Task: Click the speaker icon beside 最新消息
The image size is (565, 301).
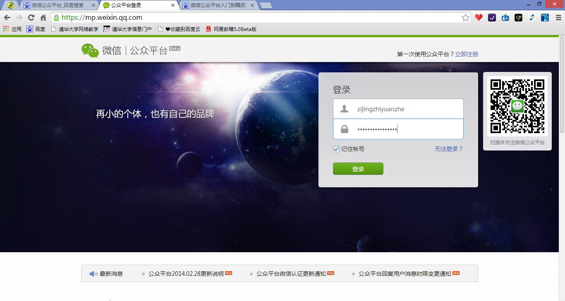Action: coord(93,273)
